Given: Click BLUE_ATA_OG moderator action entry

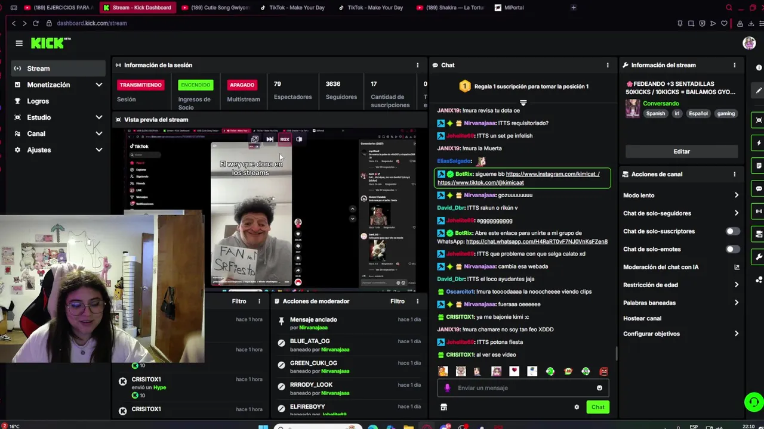Looking at the screenshot, I should (x=350, y=346).
